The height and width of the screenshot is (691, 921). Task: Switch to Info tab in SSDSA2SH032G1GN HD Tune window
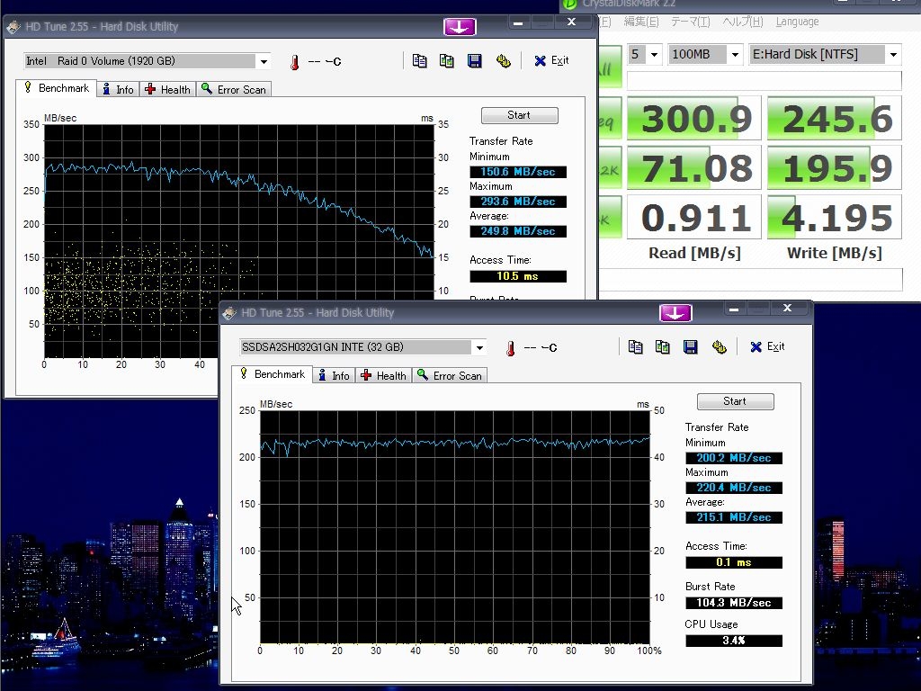[x=335, y=375]
